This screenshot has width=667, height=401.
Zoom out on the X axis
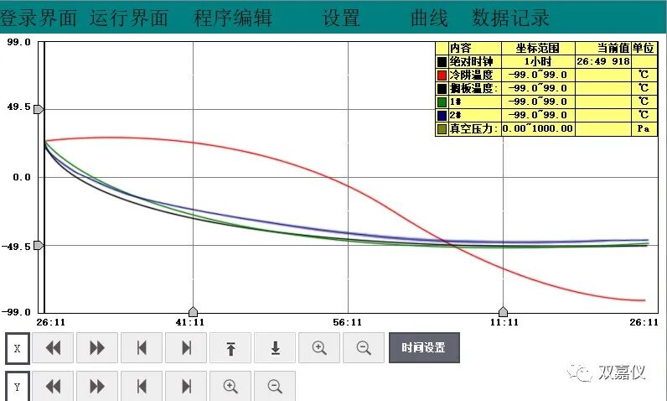coord(364,348)
